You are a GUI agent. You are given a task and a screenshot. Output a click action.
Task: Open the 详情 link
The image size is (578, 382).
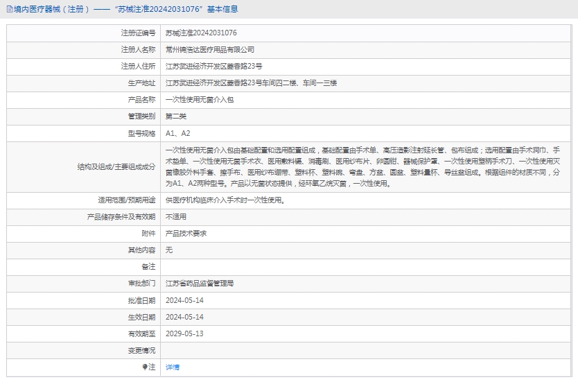coord(173,367)
